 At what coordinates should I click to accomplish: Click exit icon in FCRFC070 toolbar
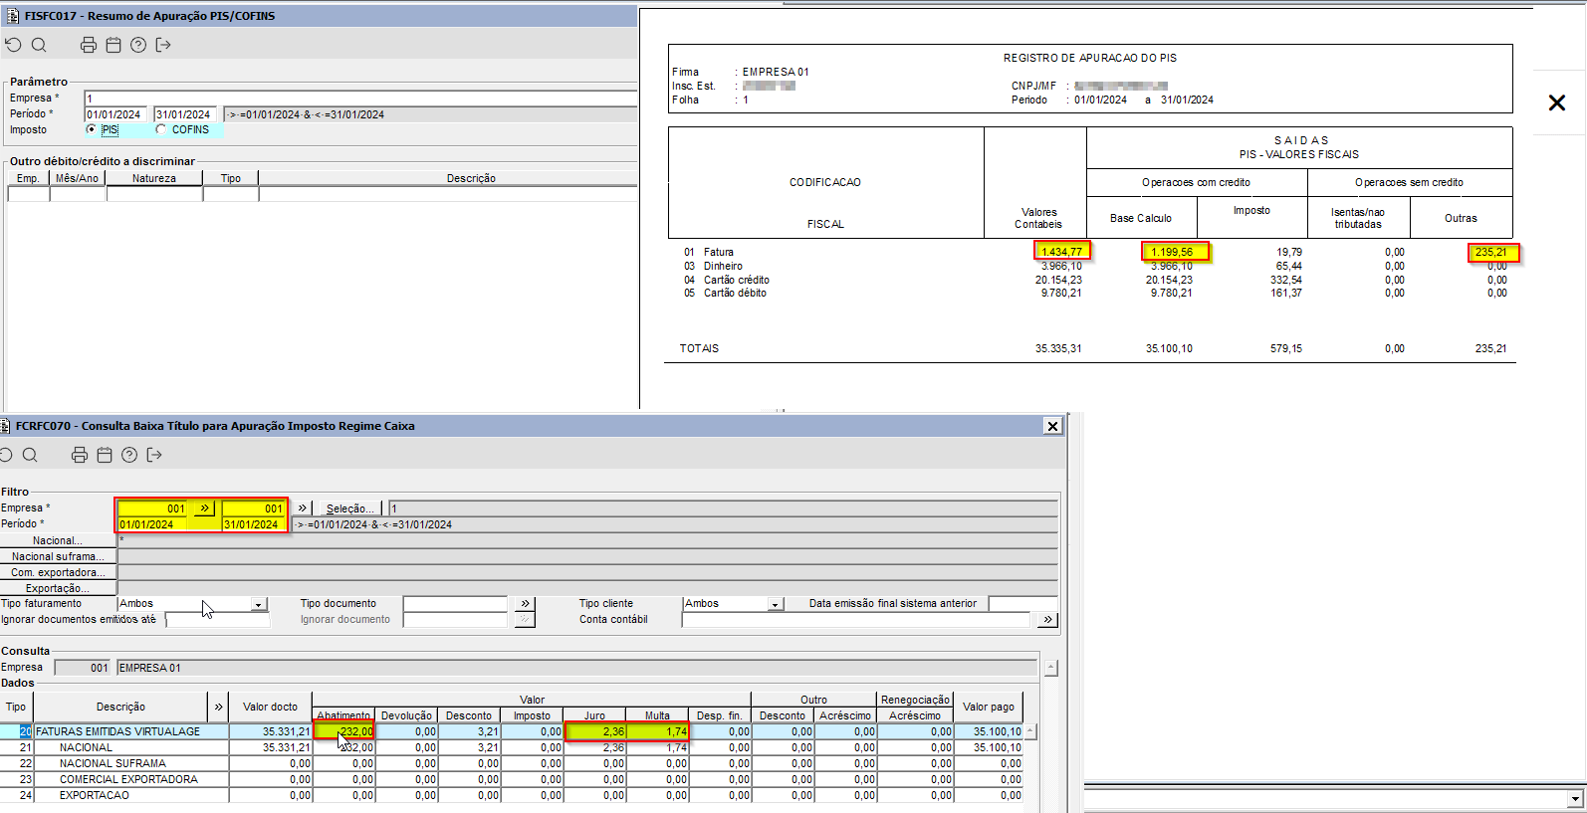click(x=154, y=455)
